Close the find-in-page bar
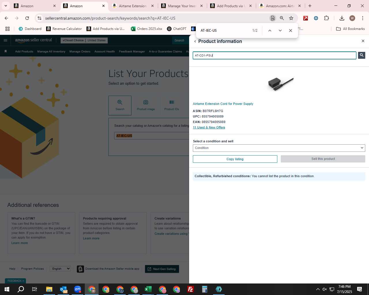This screenshot has height=295, width=369. click(291, 31)
